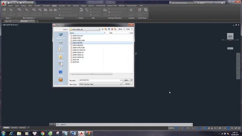Click the ViewCube BACK face
This screenshot has height=136, width=242.
coord(230,36)
